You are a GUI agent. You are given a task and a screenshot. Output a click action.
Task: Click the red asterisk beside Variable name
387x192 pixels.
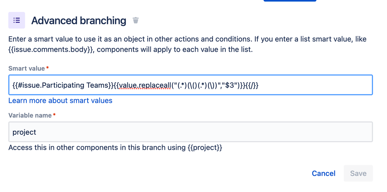[x=54, y=115]
